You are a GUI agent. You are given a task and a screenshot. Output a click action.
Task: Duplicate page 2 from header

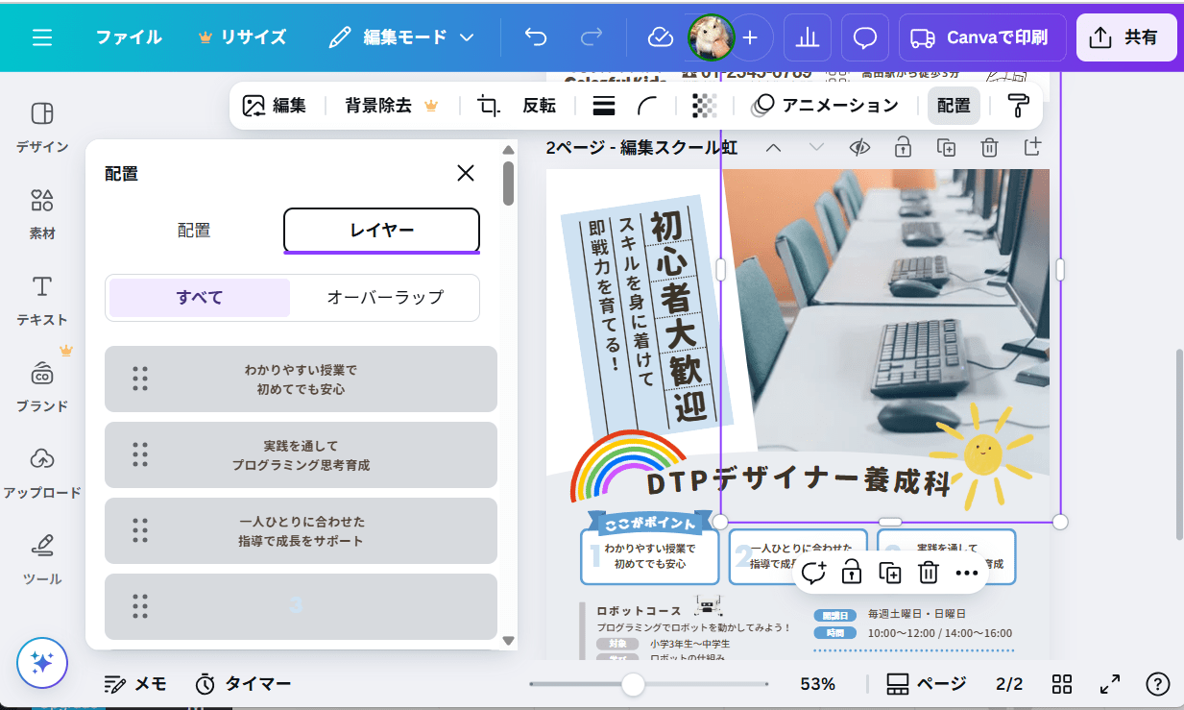click(x=946, y=147)
